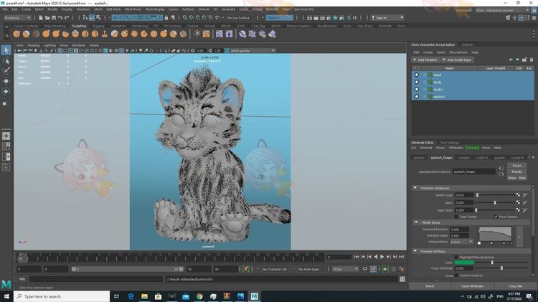Enable Highlight Placed Splines checkbox
Viewport: 538px width, 302px height.
point(456,257)
